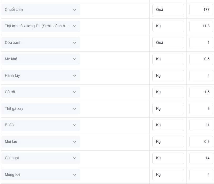Click the quantity 1.5 for Cà rốt
The image size is (214, 184).
pos(201,92)
